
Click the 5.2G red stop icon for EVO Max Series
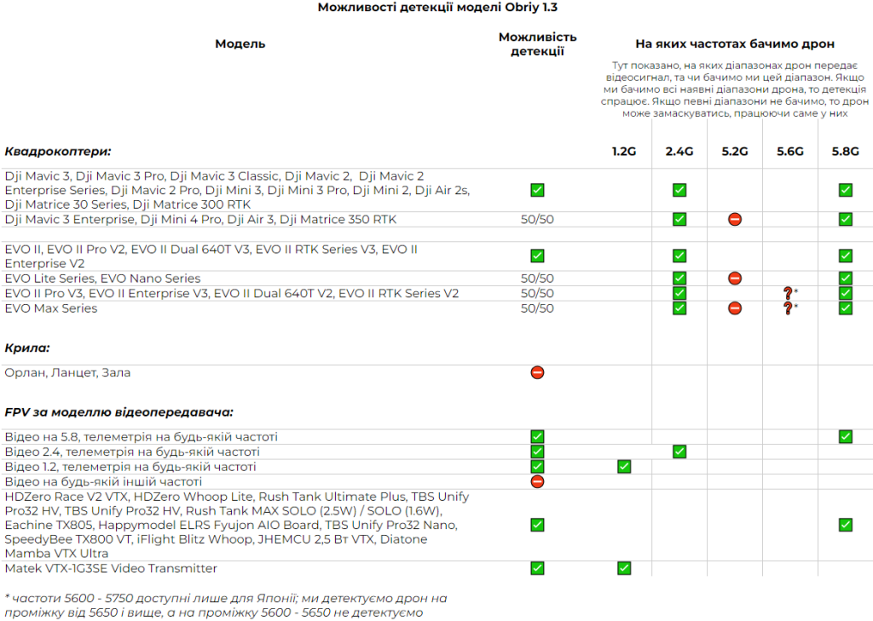[x=734, y=308]
